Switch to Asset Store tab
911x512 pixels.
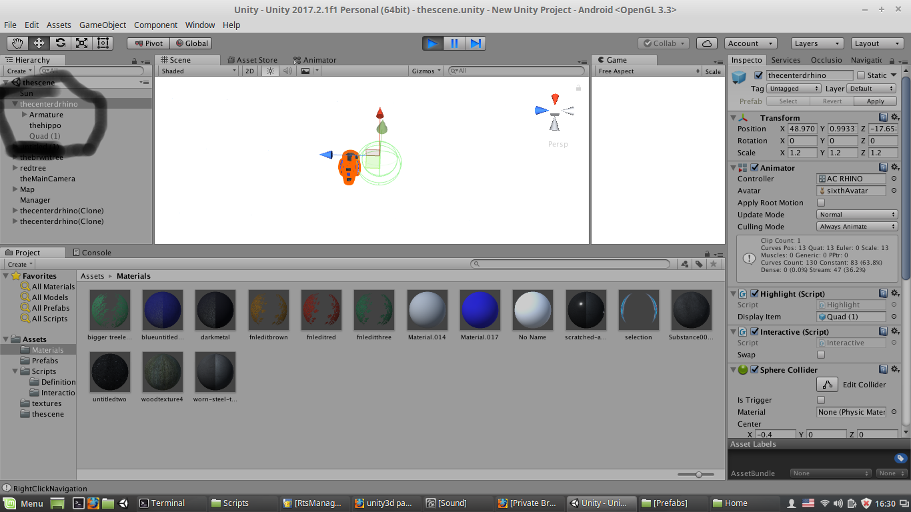(x=252, y=60)
